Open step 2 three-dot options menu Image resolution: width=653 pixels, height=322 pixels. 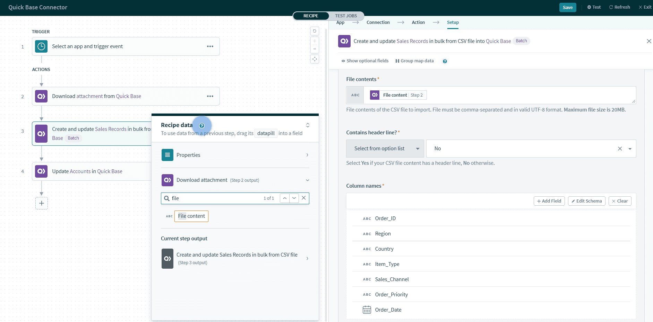(x=210, y=96)
